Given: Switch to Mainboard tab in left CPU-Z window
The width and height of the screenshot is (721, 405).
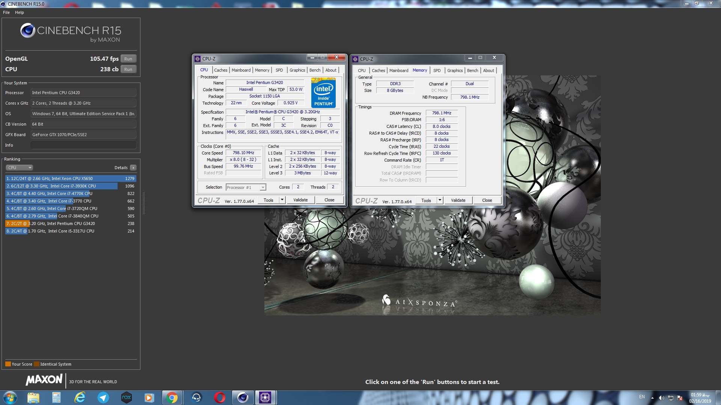Looking at the screenshot, I should click(241, 70).
